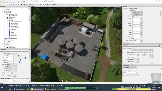Close the Terrain Editing panel

click(29, 50)
